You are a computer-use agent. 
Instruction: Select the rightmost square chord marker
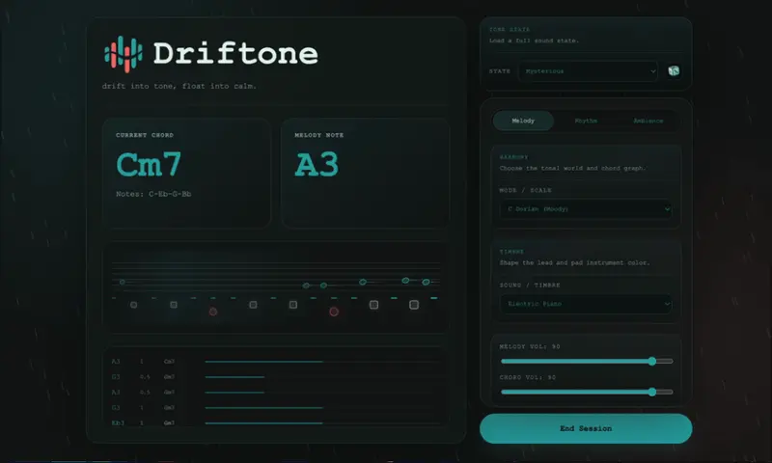coord(414,305)
